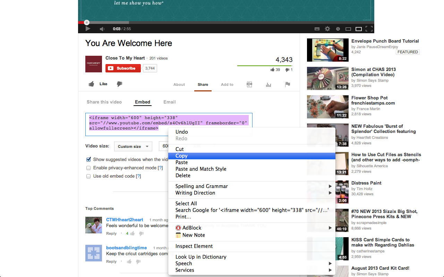Choose Print… in the context menu
Viewport: 444px width, 277px height.
coord(251,217)
